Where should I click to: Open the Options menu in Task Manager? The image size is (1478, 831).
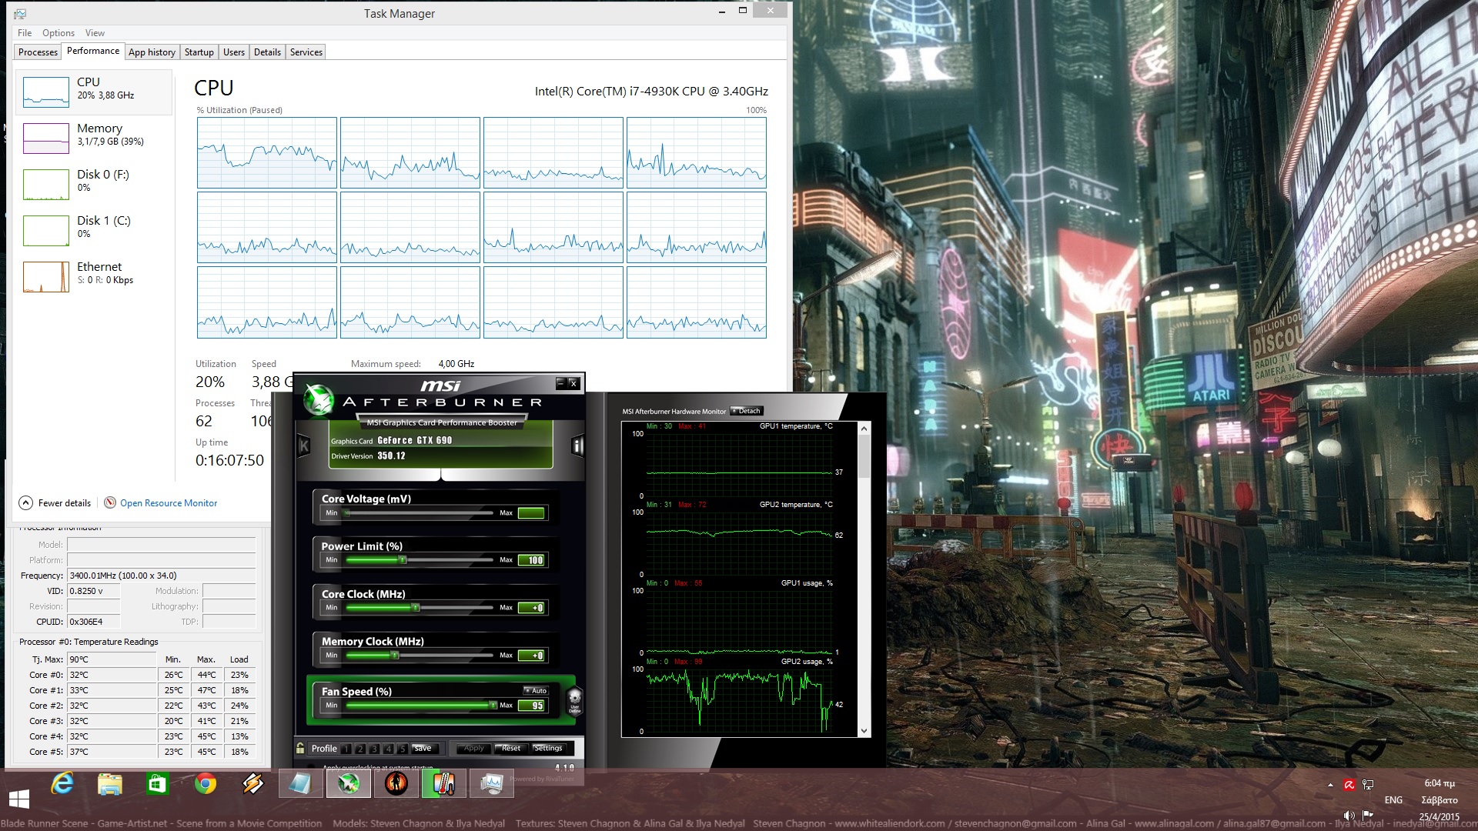pos(59,33)
